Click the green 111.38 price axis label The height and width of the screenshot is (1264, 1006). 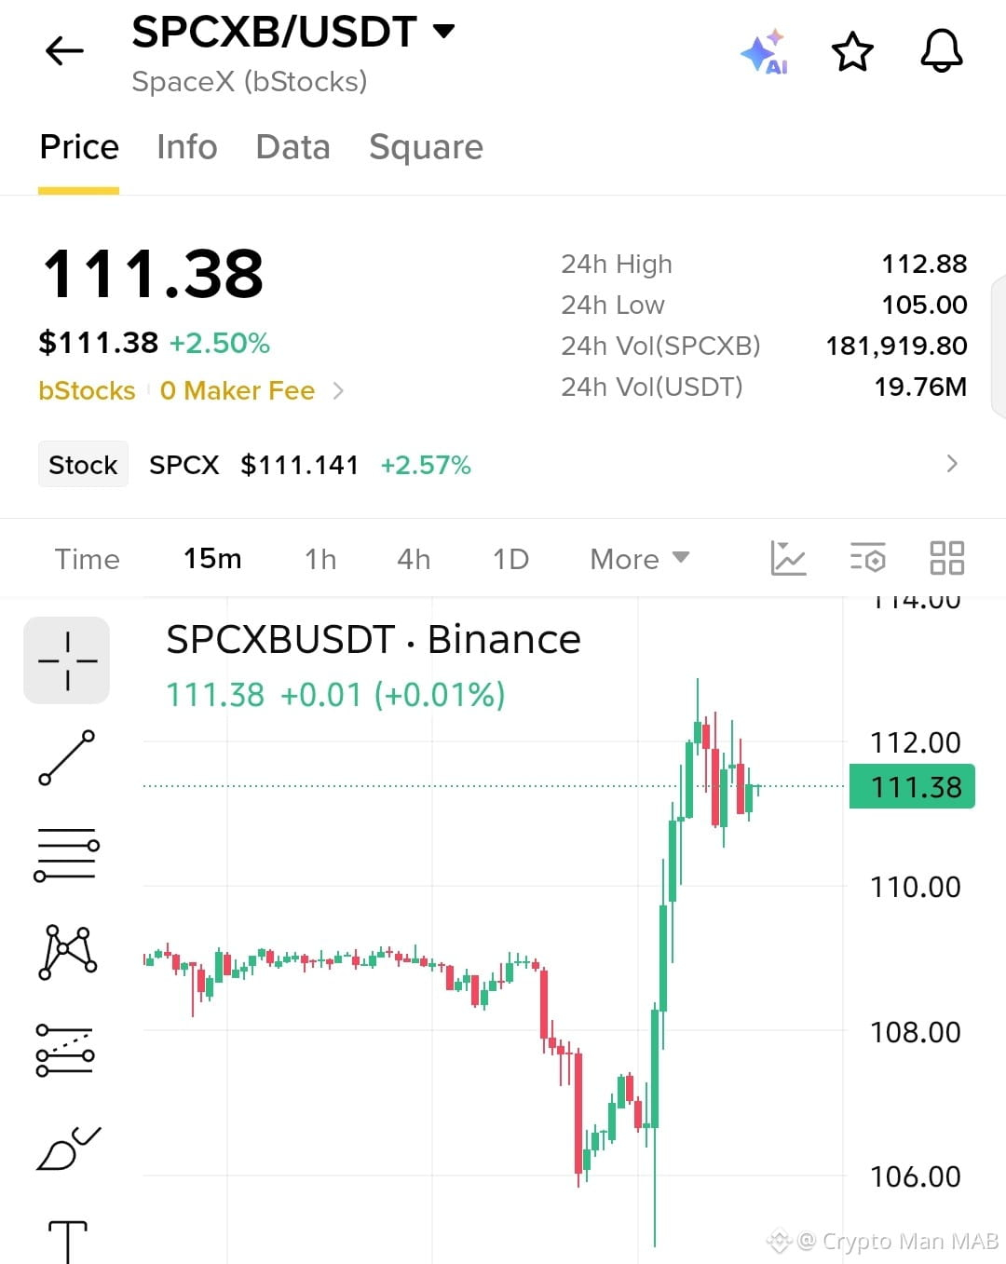coord(912,787)
